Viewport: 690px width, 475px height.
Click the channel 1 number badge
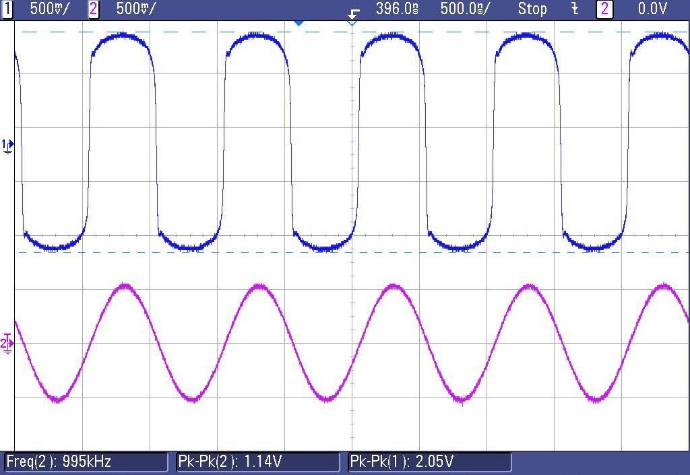click(x=7, y=9)
